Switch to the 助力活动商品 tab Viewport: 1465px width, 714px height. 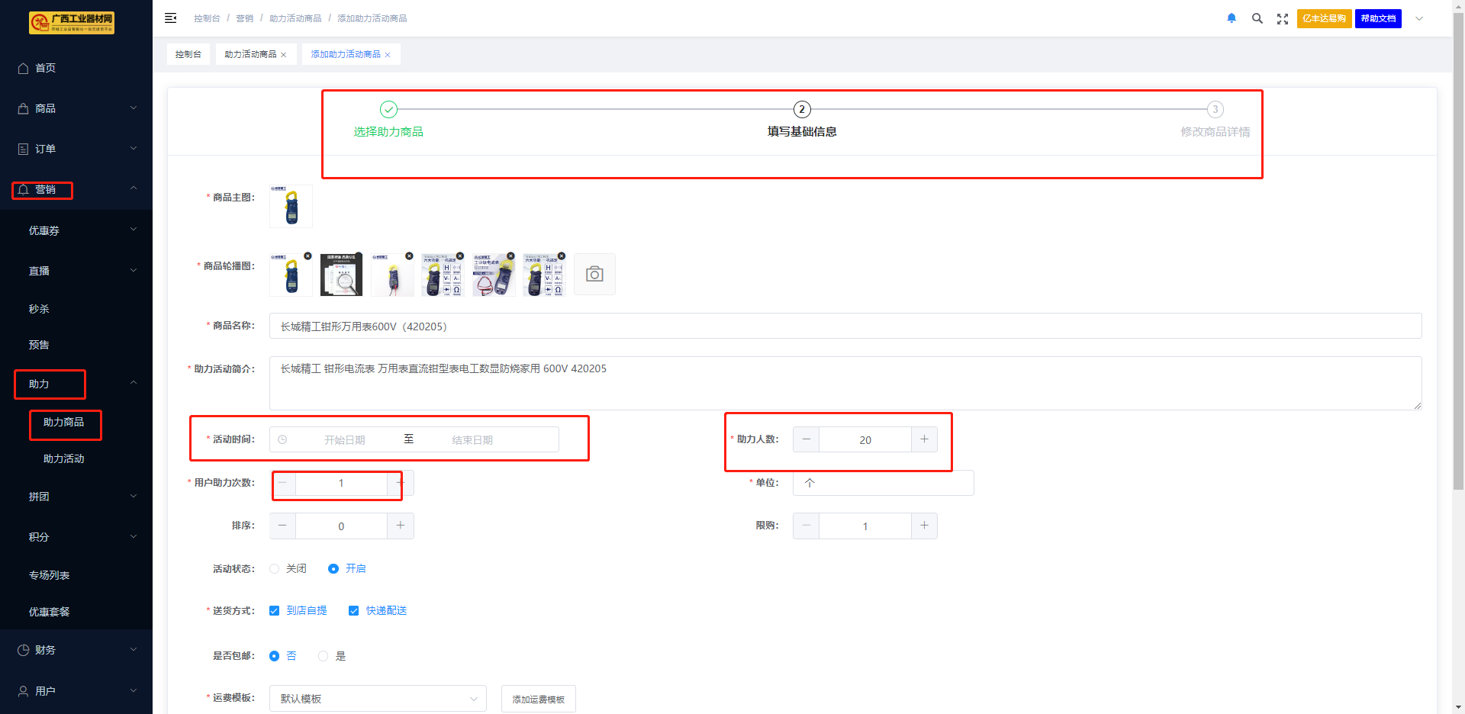tap(250, 54)
